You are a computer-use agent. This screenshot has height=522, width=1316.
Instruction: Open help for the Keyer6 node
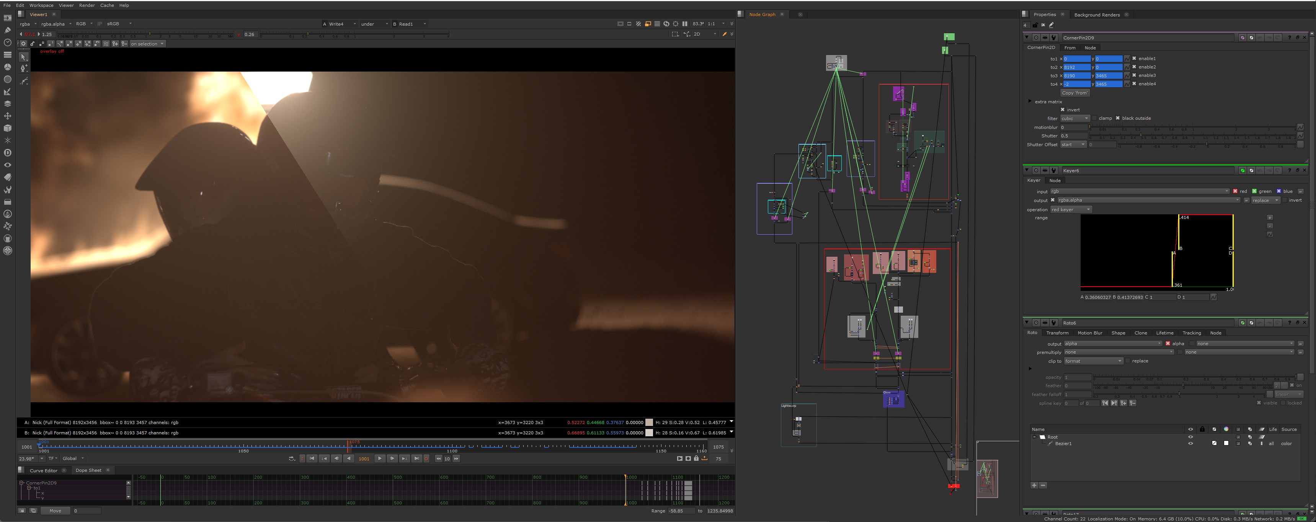coord(1290,170)
